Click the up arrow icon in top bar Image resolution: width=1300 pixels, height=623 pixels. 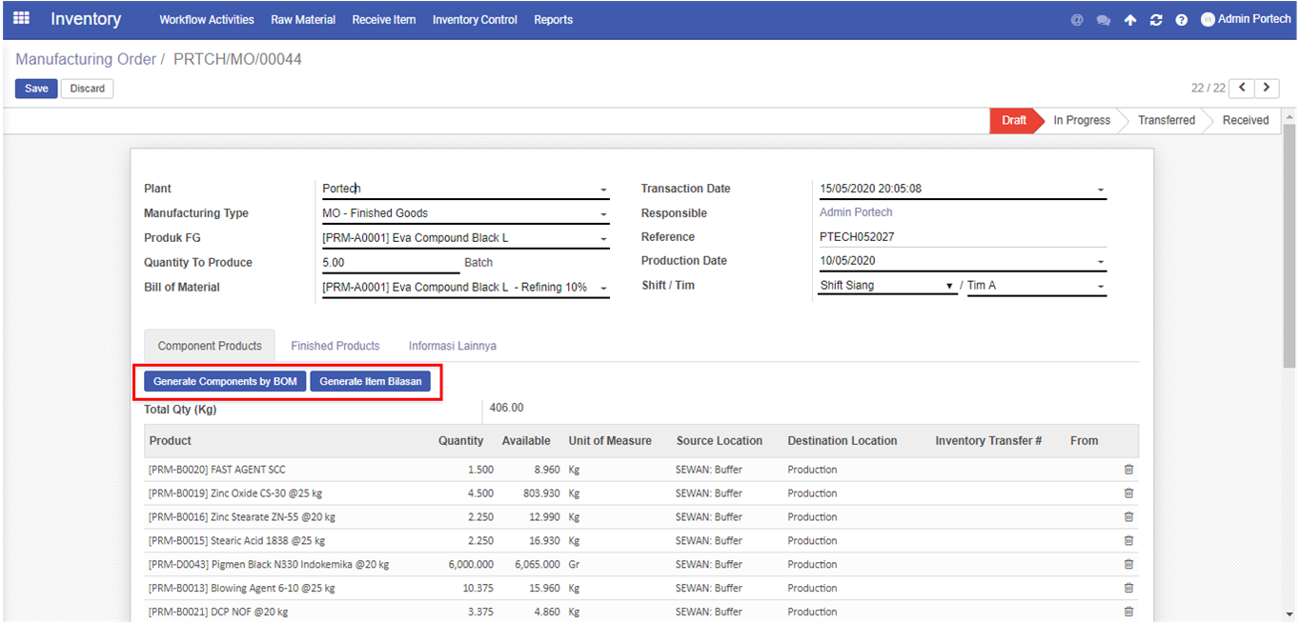[1130, 20]
